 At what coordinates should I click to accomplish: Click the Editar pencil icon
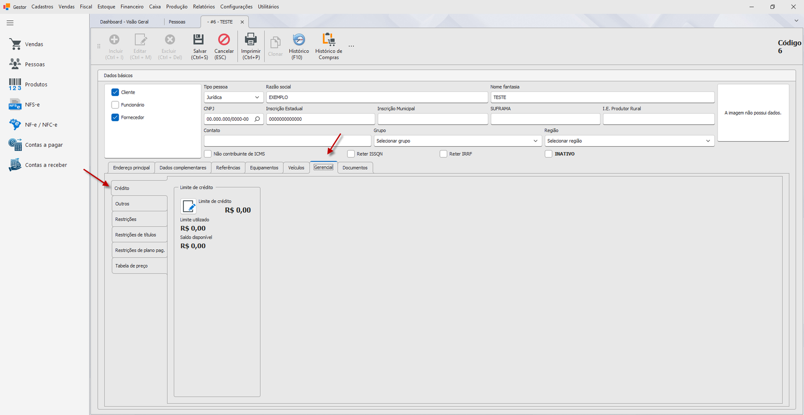[141, 39]
